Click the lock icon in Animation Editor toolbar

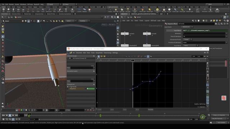(151, 56)
